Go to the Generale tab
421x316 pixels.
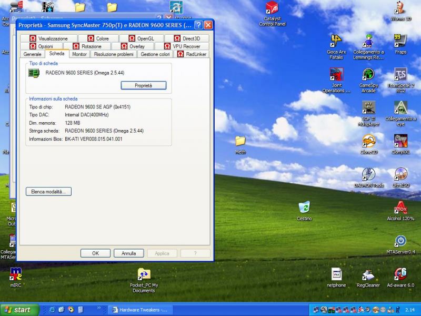point(33,54)
